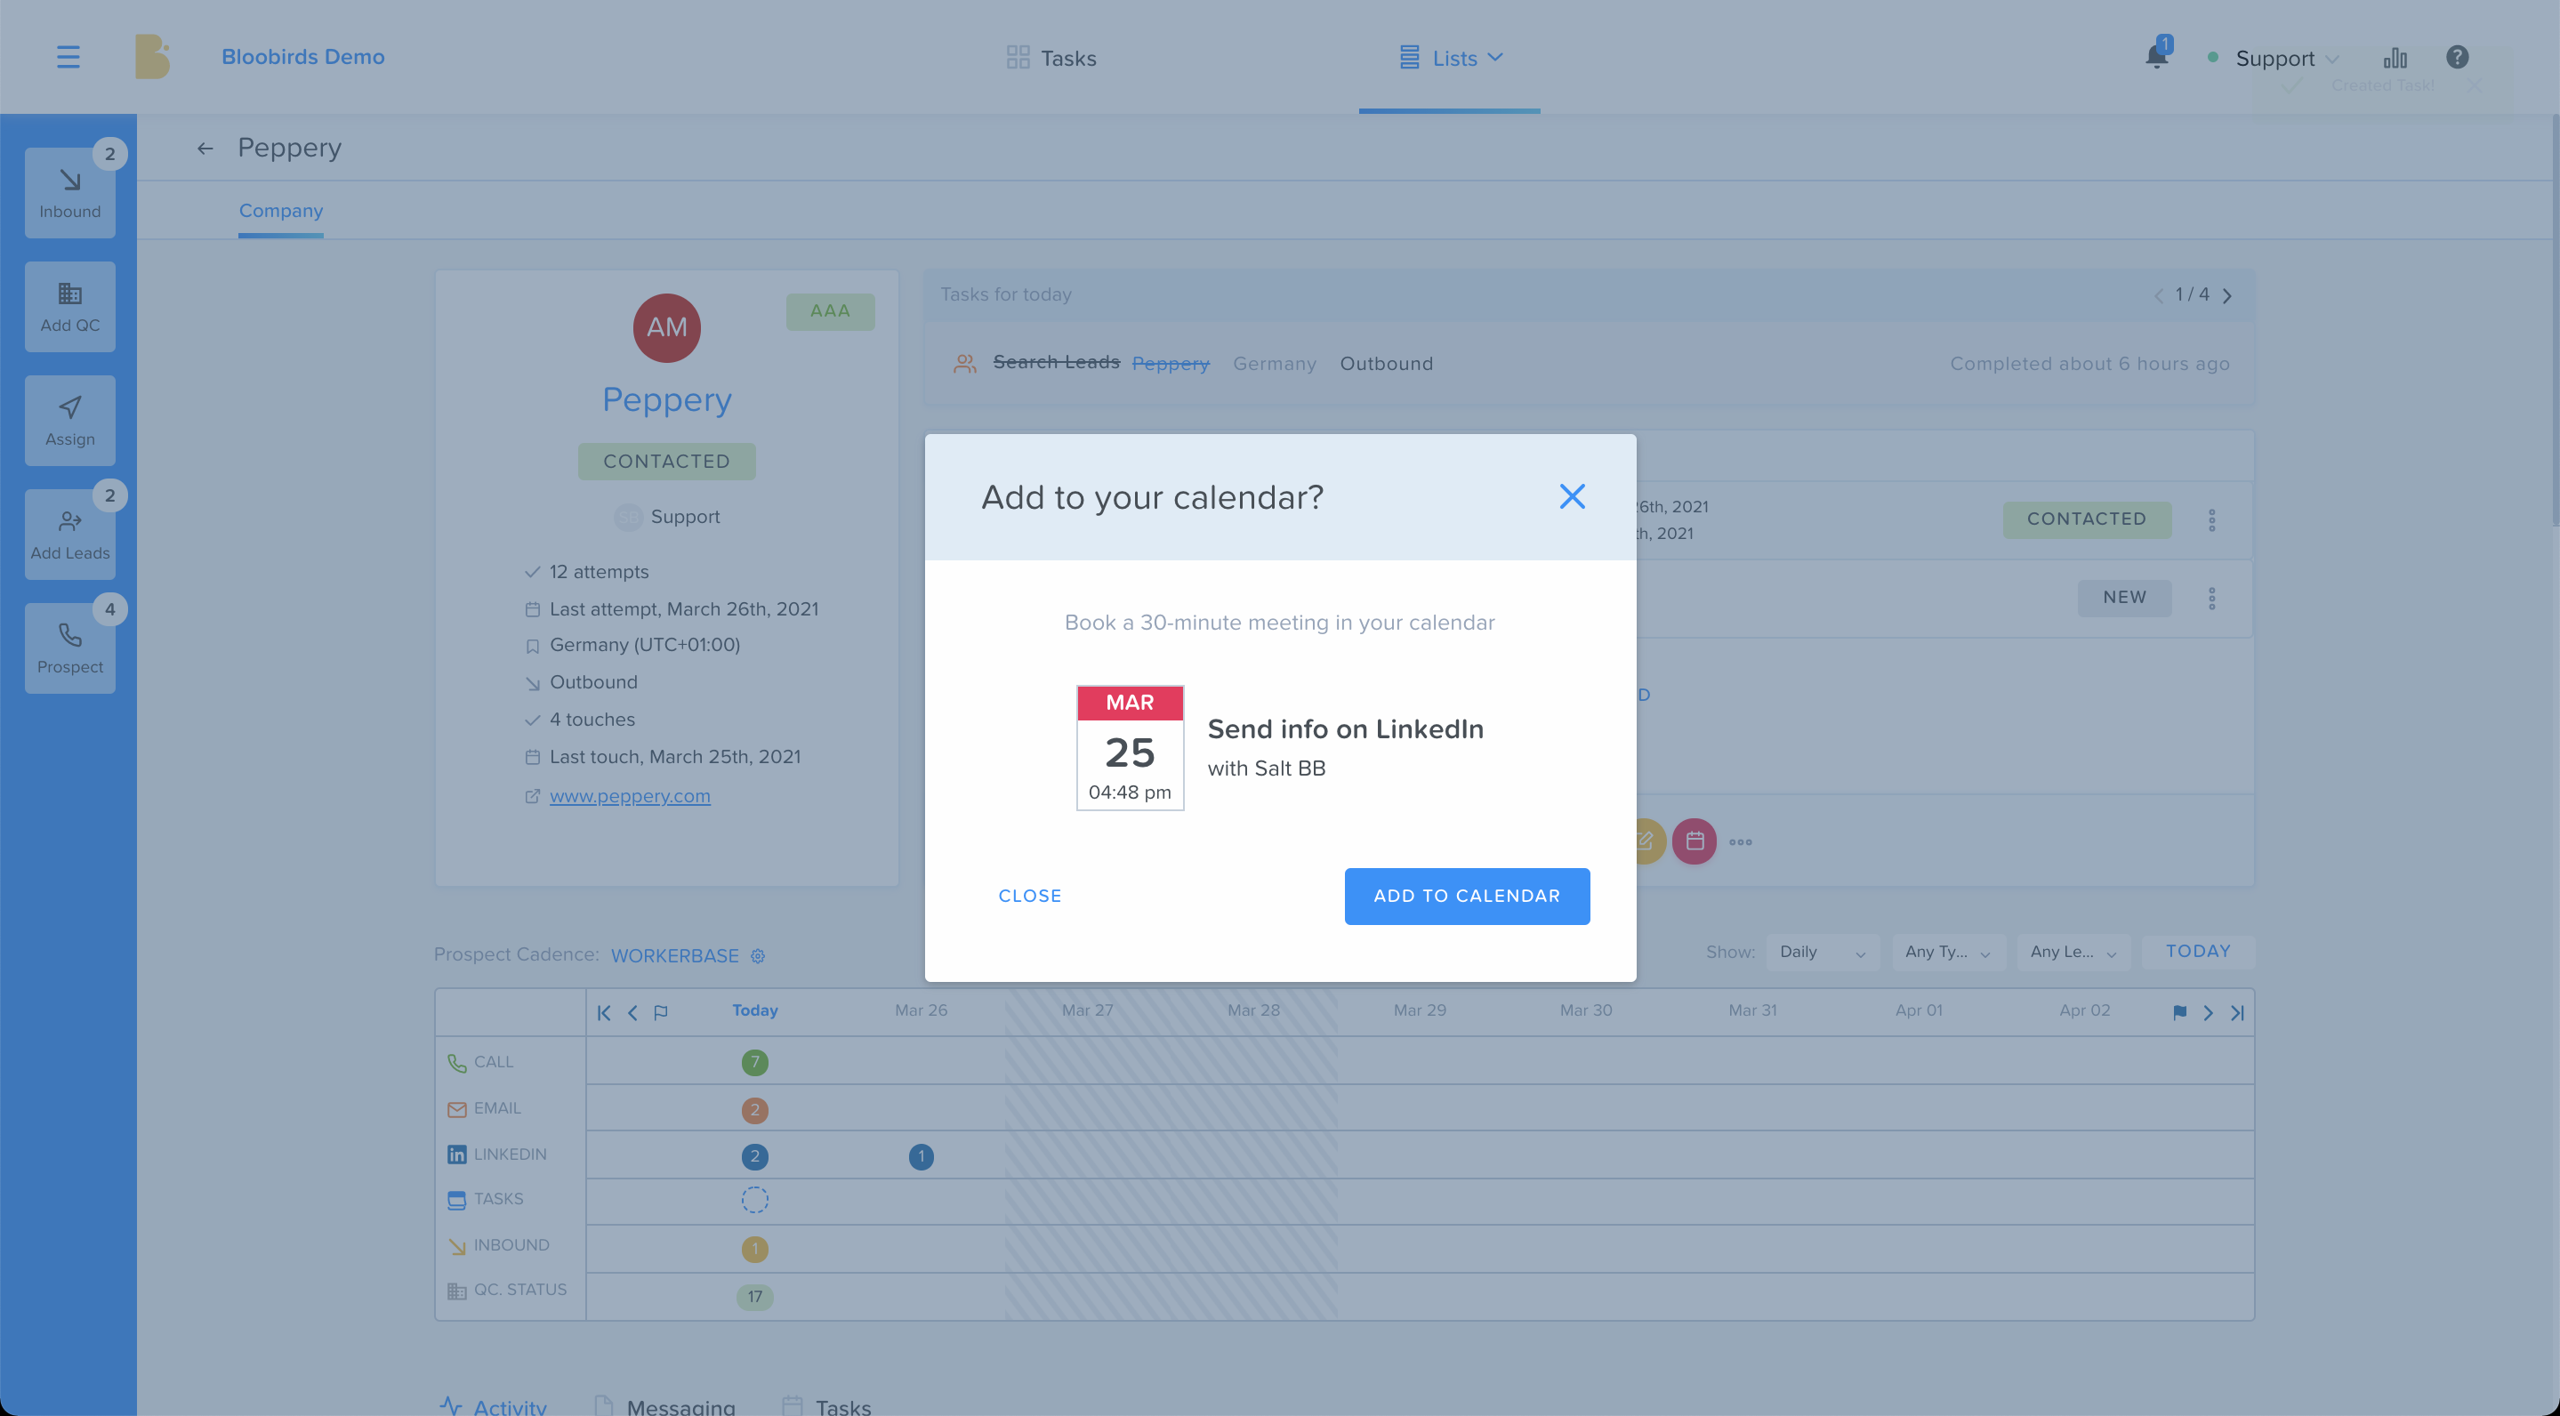Open the Assign sidebar section
The height and width of the screenshot is (1416, 2560).
coord(69,421)
